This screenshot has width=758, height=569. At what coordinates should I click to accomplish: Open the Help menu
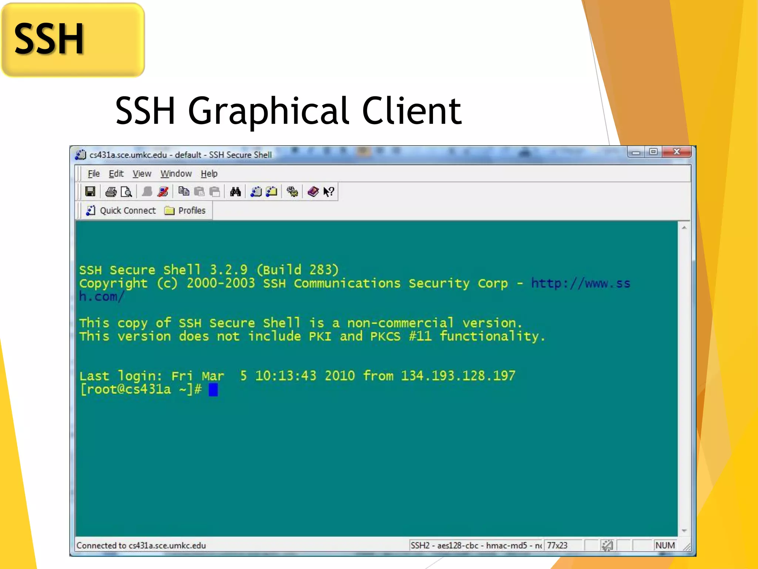coord(209,173)
